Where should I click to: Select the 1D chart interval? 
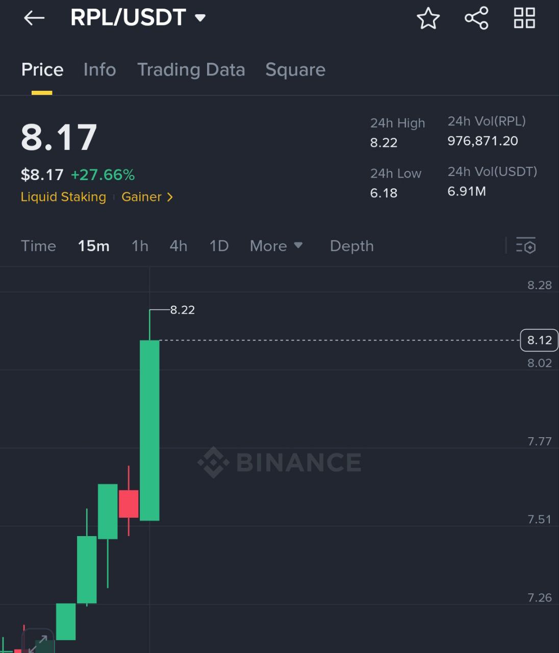coord(219,246)
